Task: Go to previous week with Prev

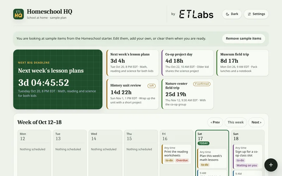Action: coord(215,122)
